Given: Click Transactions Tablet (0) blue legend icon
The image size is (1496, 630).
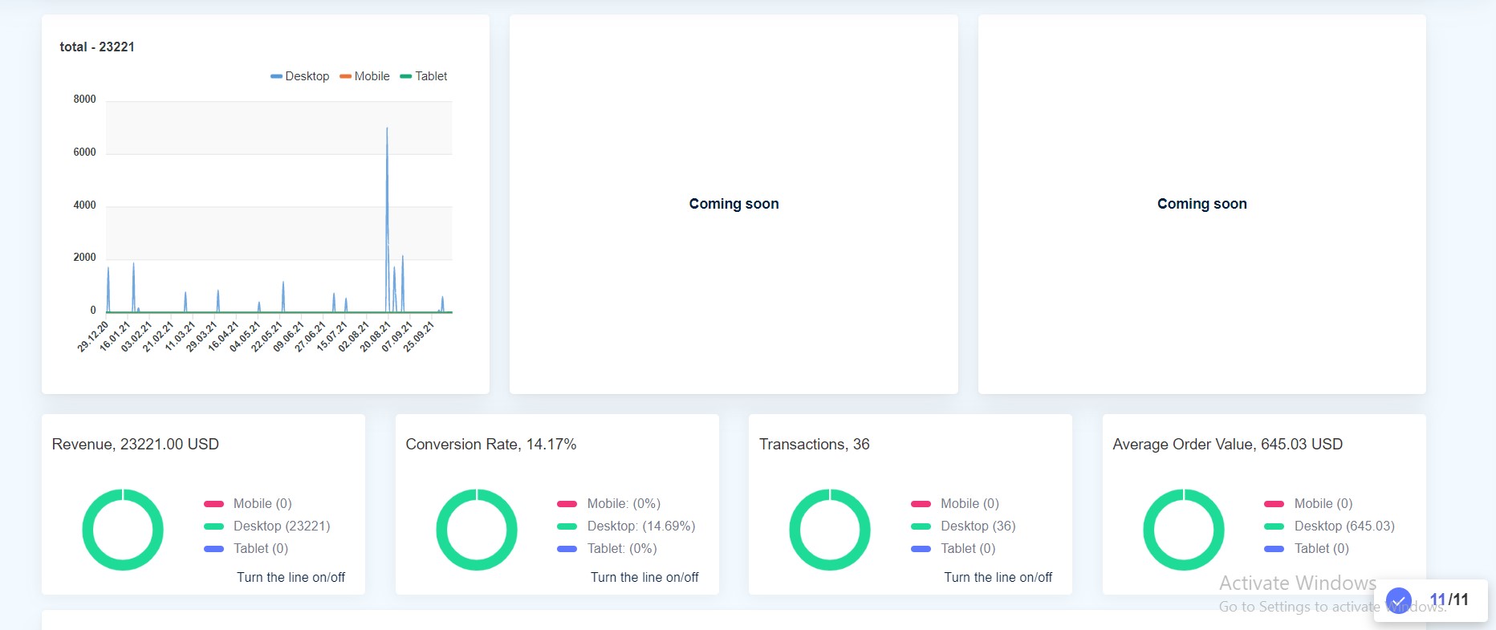Looking at the screenshot, I should coord(921,549).
